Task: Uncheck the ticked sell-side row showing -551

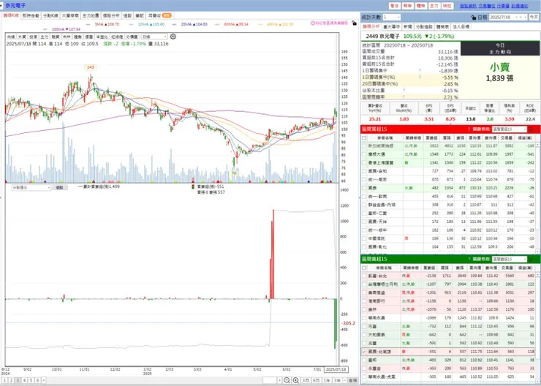Action: (364, 352)
